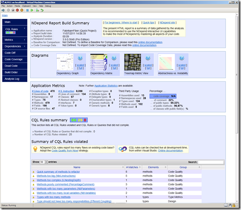The height and width of the screenshot is (210, 241).
Task: Sort table by Group column header
Action: tap(184, 167)
